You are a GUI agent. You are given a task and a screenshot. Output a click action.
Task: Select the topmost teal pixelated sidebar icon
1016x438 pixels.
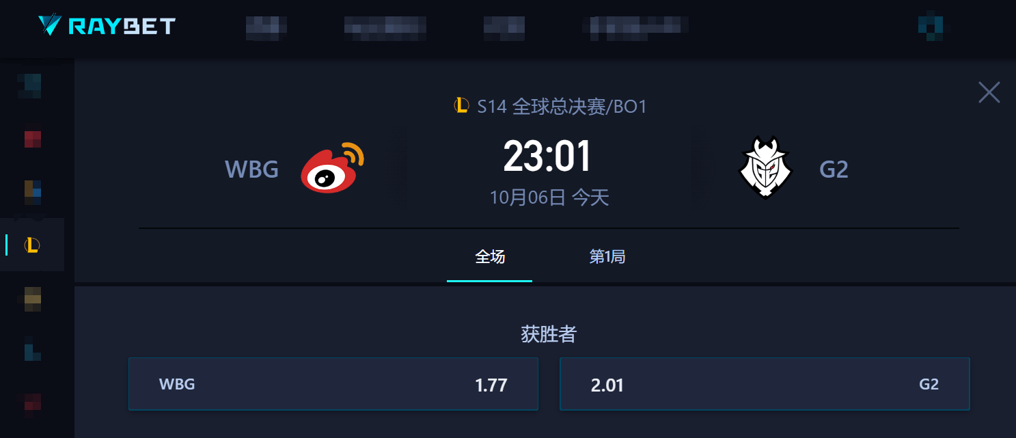point(30,87)
